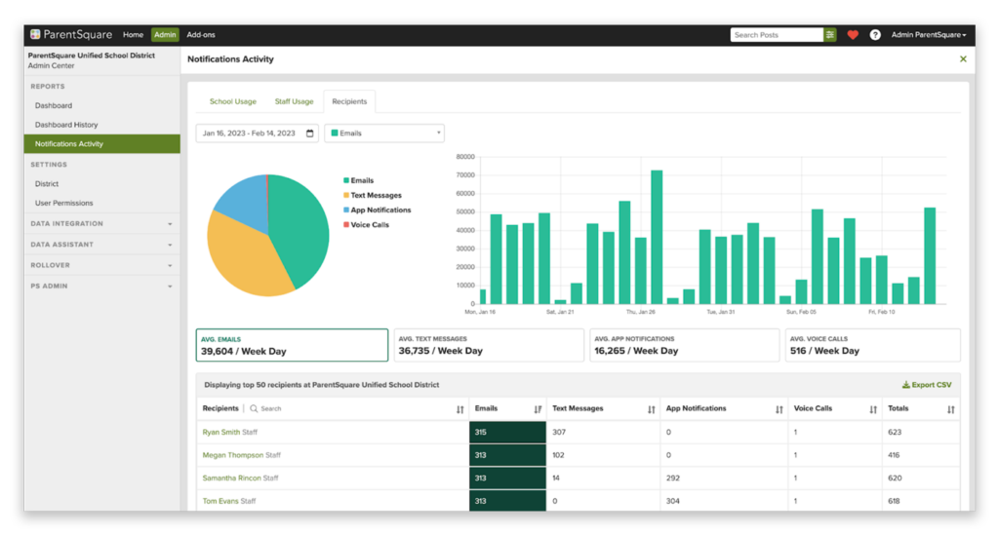Select the Avg. Text Messages stat card
Image resolution: width=999 pixels, height=536 pixels.
[489, 345]
